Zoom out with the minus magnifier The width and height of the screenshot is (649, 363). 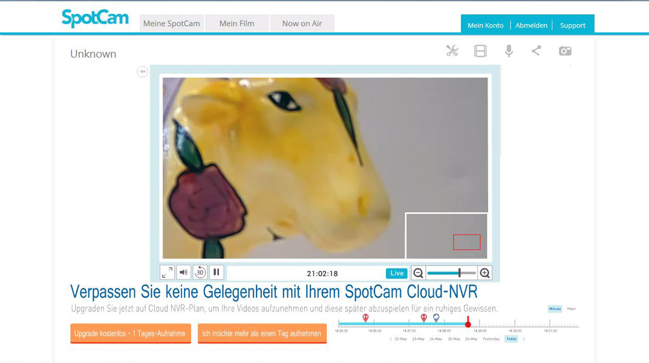tap(418, 273)
